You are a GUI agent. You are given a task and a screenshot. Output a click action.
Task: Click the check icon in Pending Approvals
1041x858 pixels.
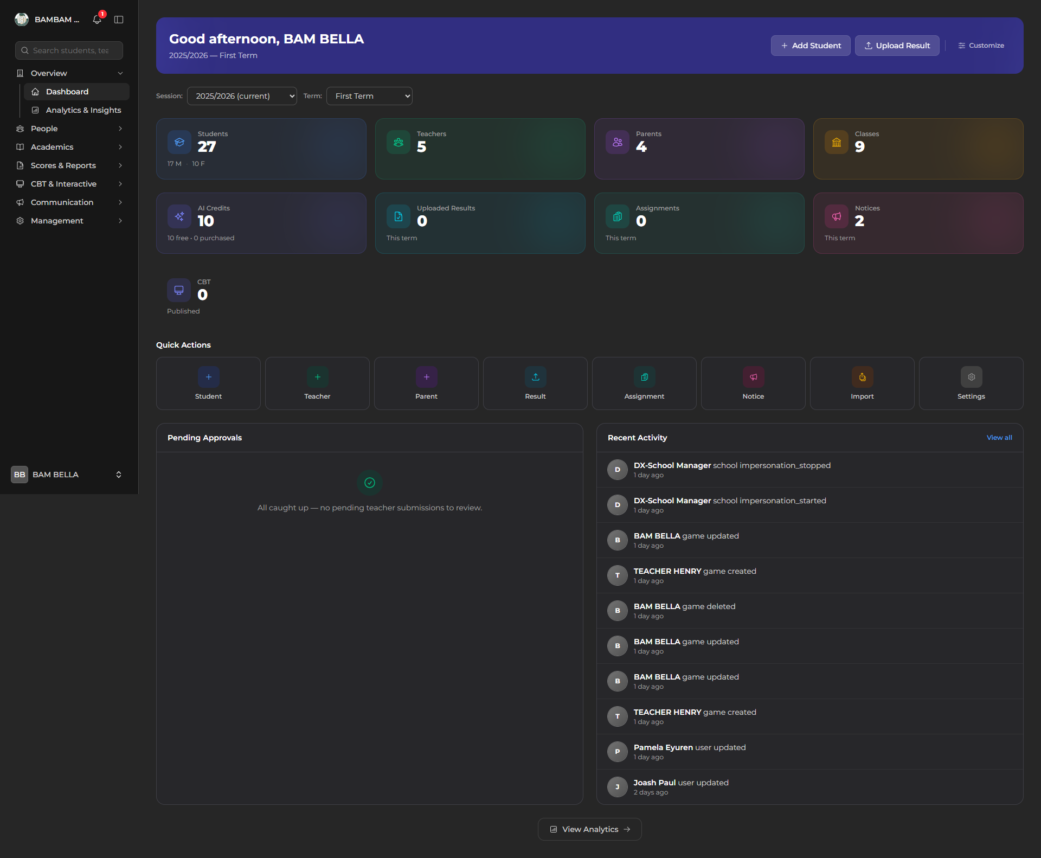tap(370, 483)
